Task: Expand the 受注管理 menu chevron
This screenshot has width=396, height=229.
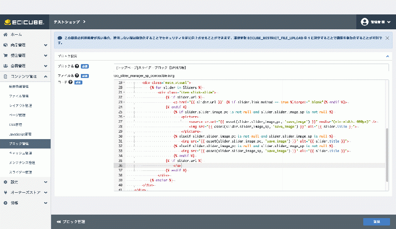Action: (46, 55)
